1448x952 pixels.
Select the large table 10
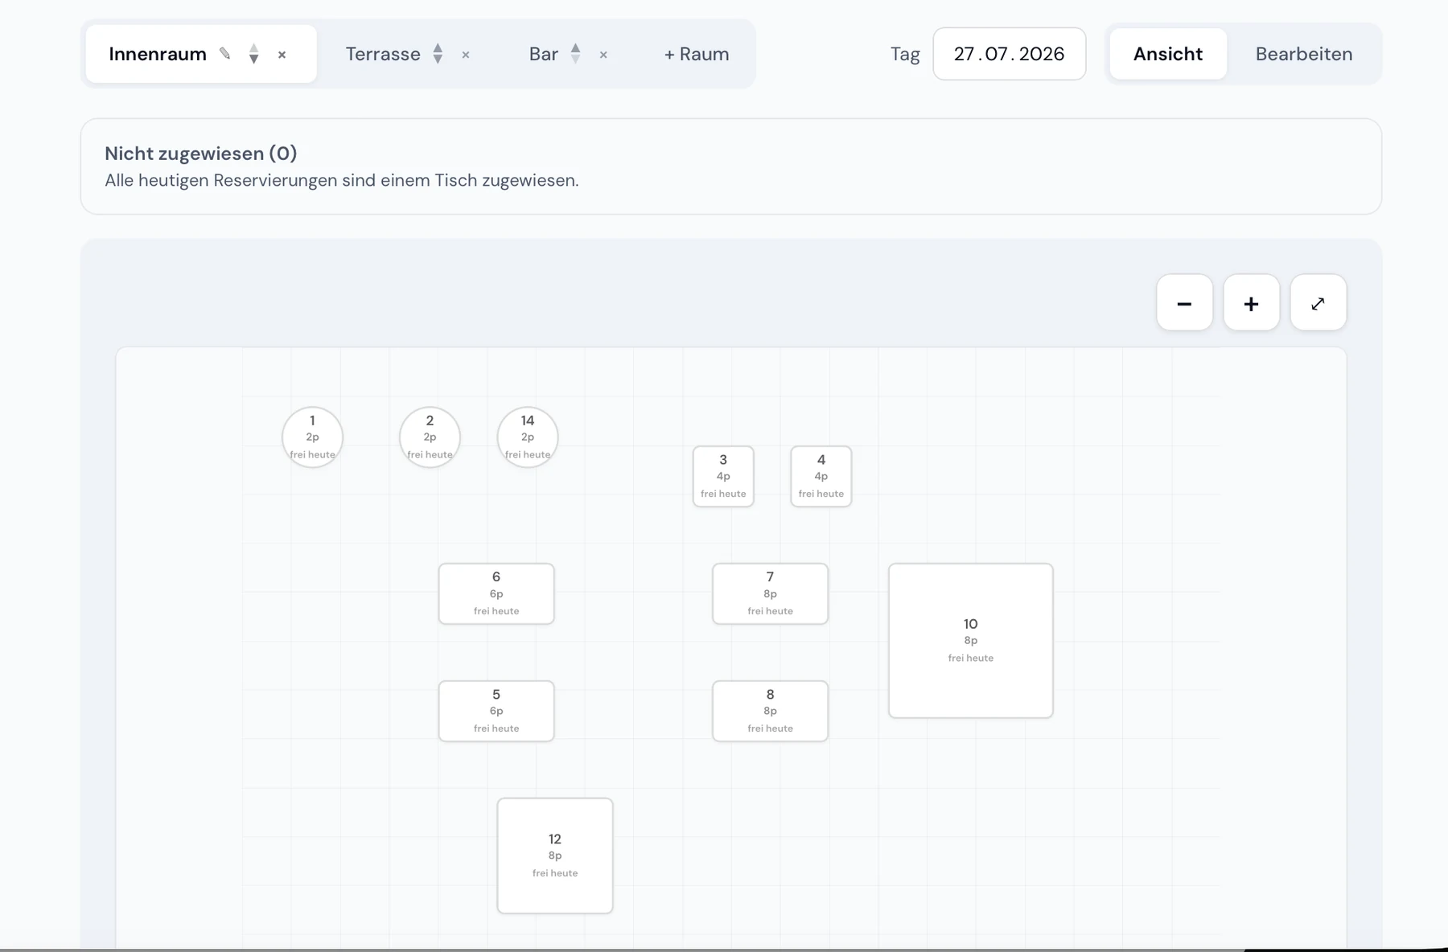coord(971,640)
